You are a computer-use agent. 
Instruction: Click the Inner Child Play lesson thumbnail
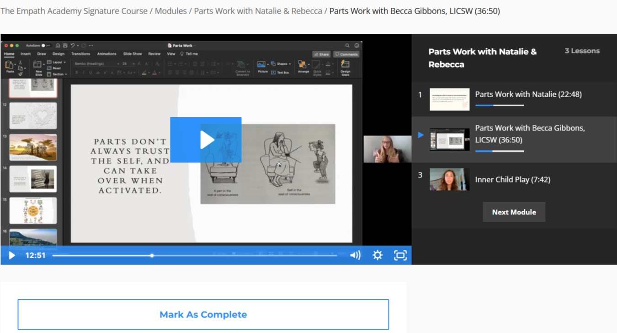[x=449, y=179]
